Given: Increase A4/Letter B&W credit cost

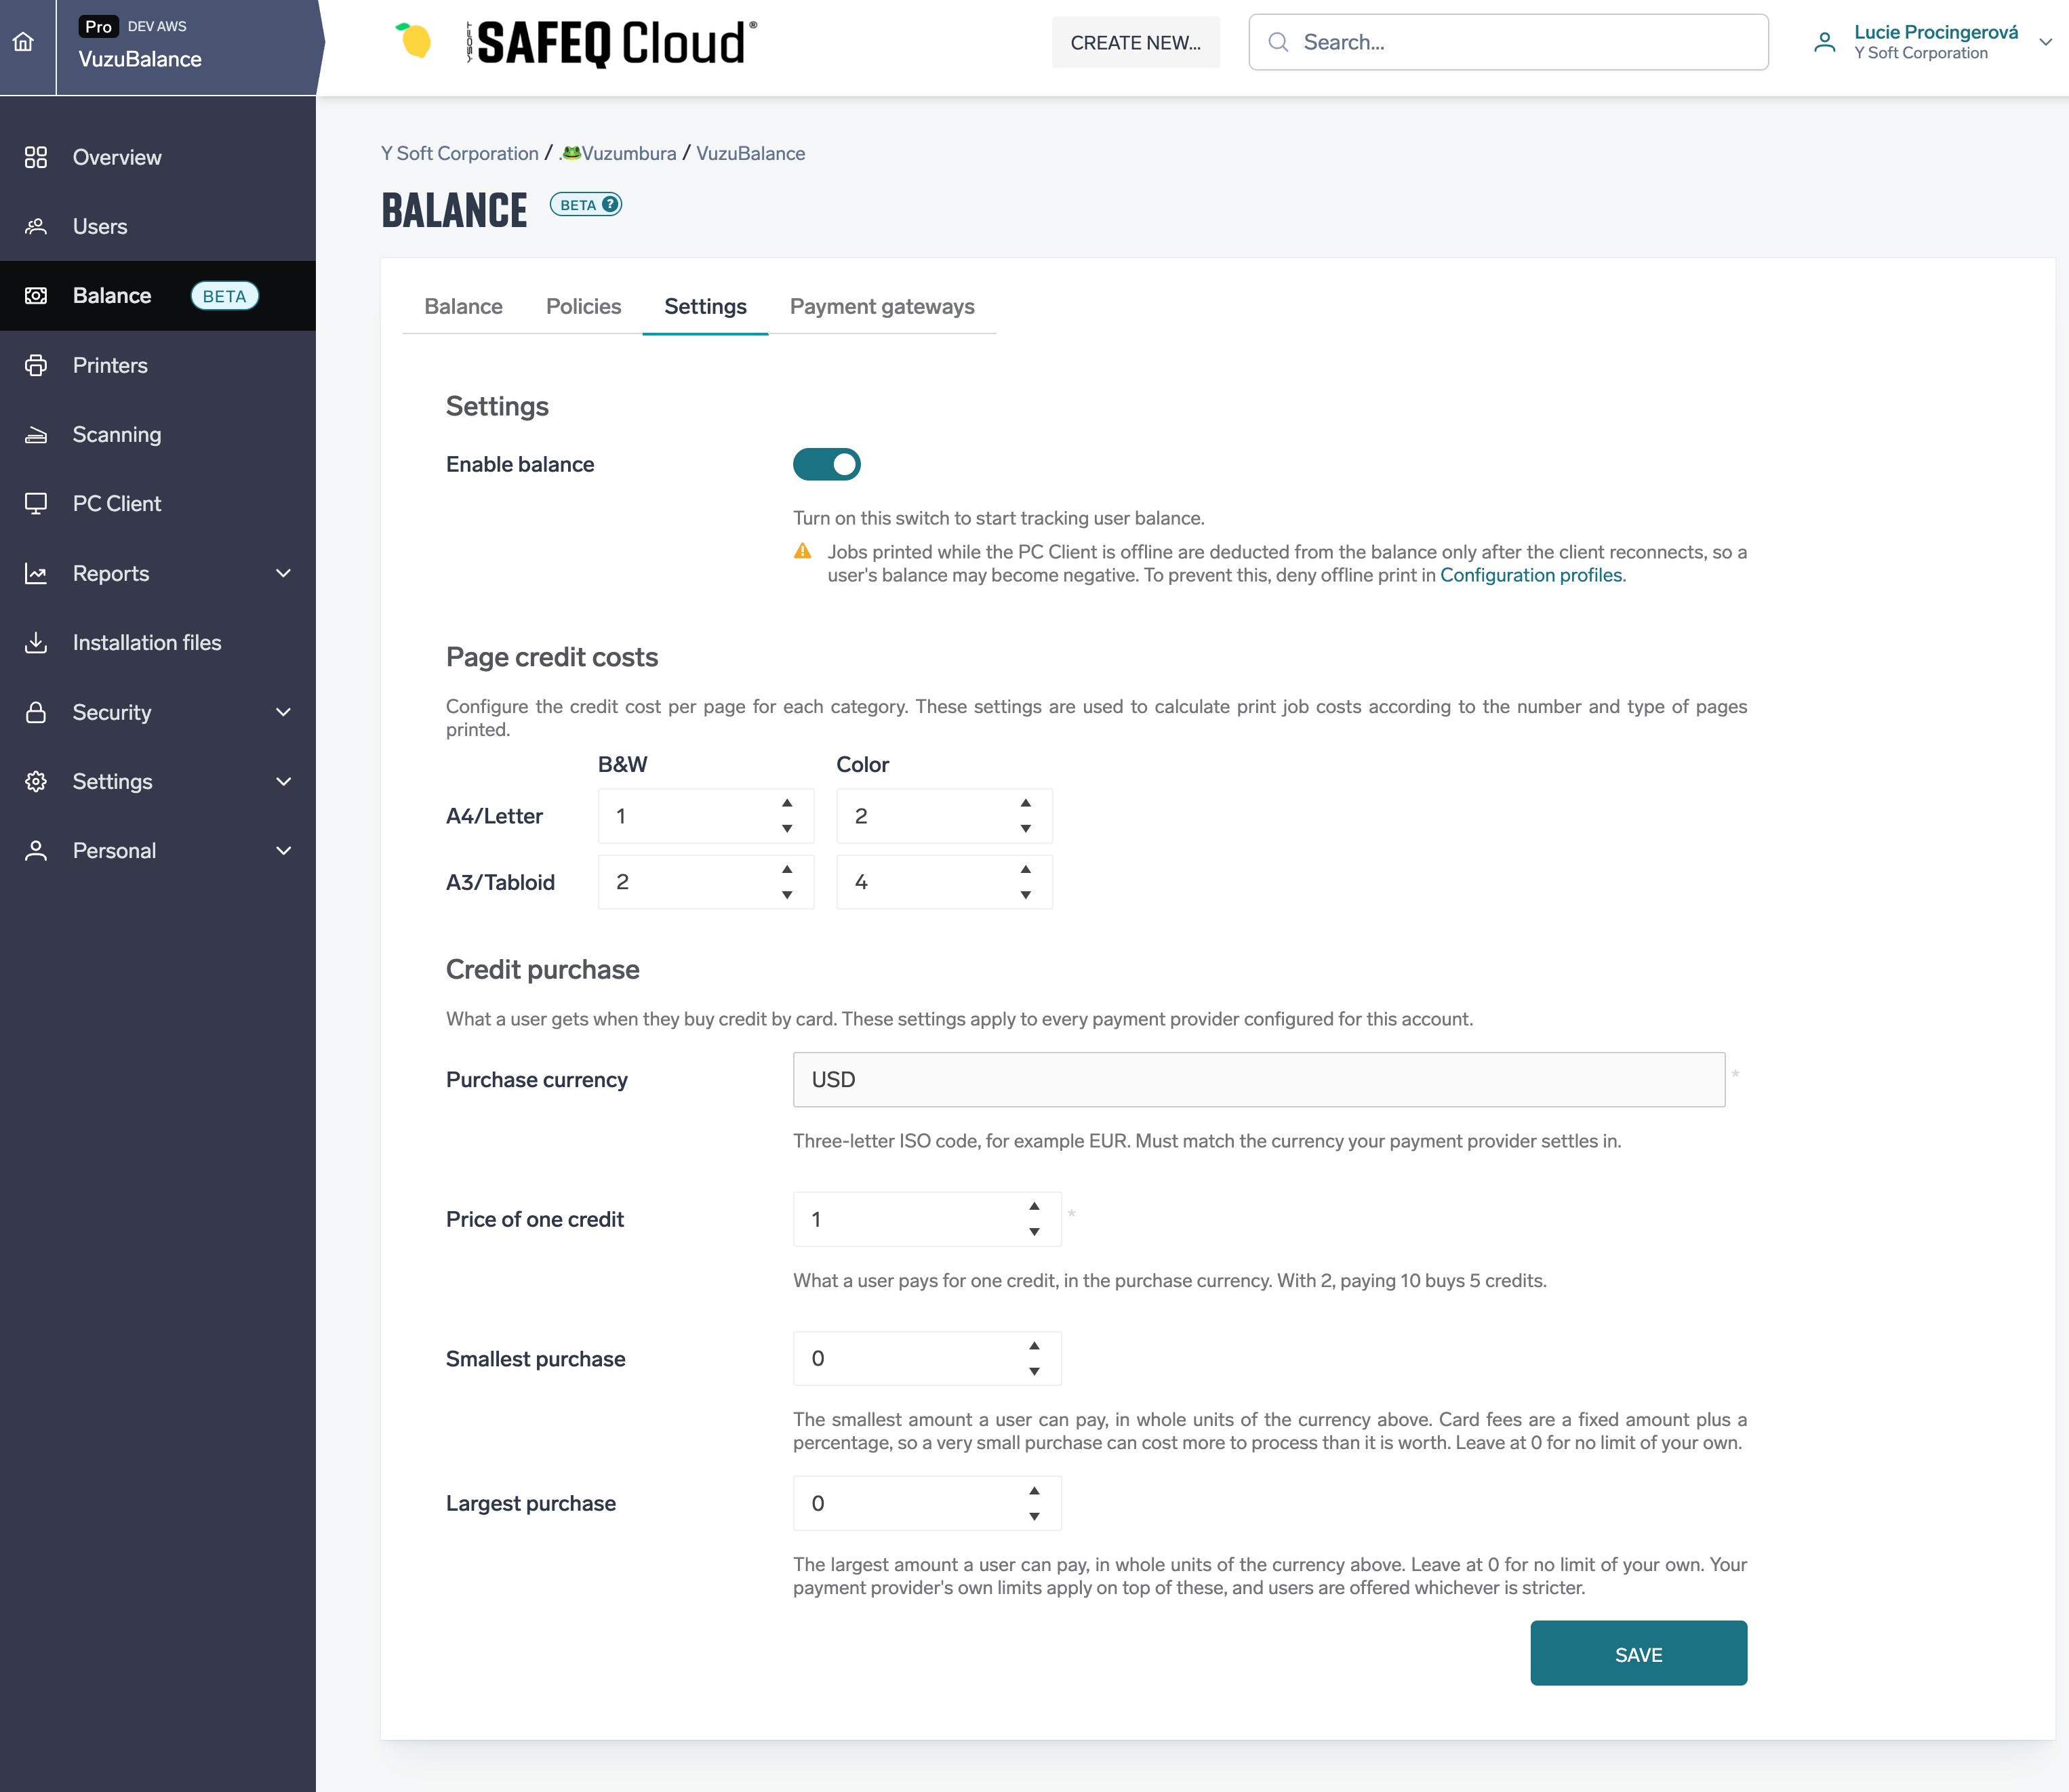Looking at the screenshot, I should 787,803.
